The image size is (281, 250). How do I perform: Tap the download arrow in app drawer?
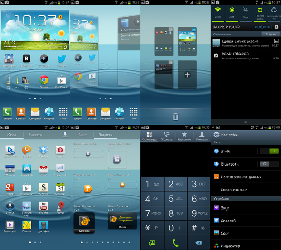(x=65, y=135)
